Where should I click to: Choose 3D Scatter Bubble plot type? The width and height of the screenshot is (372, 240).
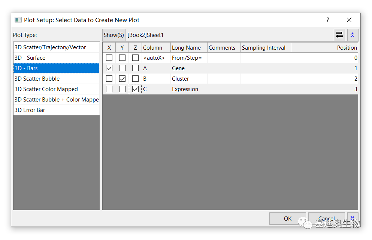click(37, 79)
